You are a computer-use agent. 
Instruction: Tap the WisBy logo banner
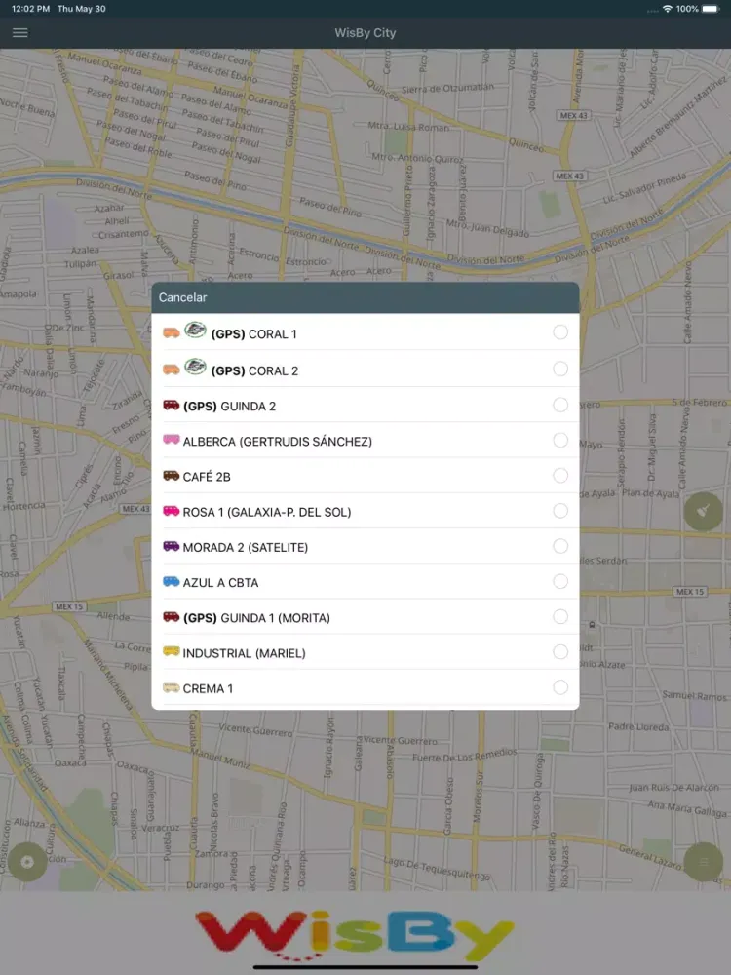[355, 936]
